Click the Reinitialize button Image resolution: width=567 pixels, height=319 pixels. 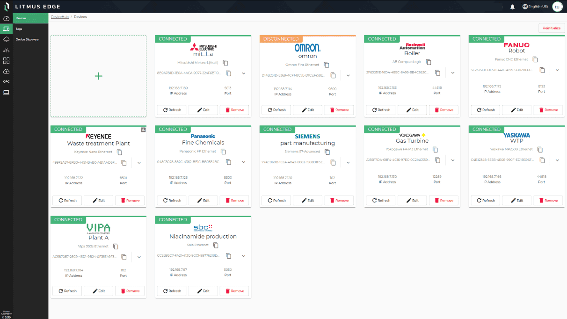[551, 28]
